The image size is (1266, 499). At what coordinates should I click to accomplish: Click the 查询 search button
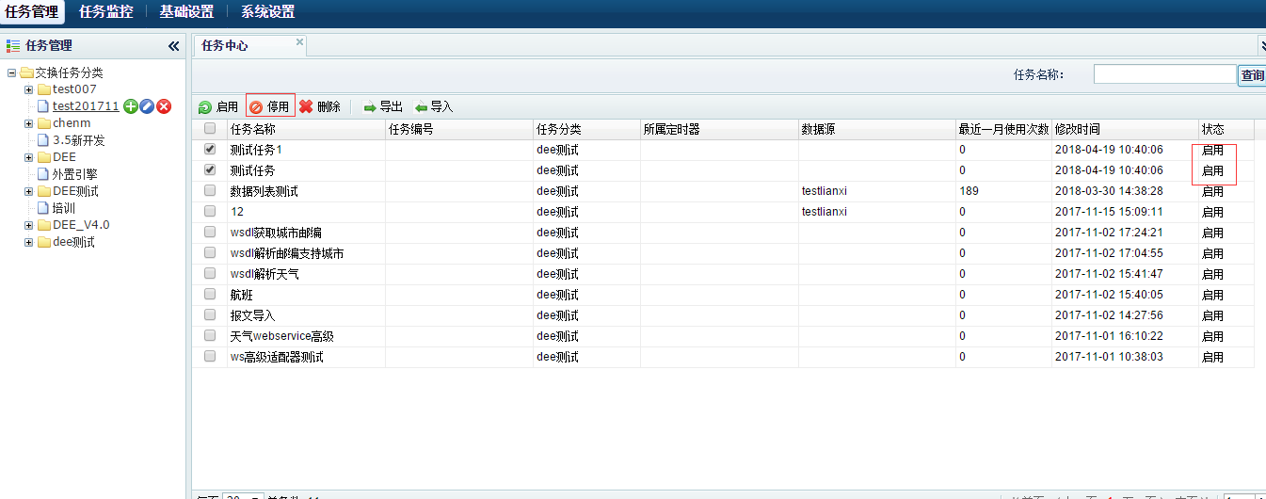point(1253,75)
